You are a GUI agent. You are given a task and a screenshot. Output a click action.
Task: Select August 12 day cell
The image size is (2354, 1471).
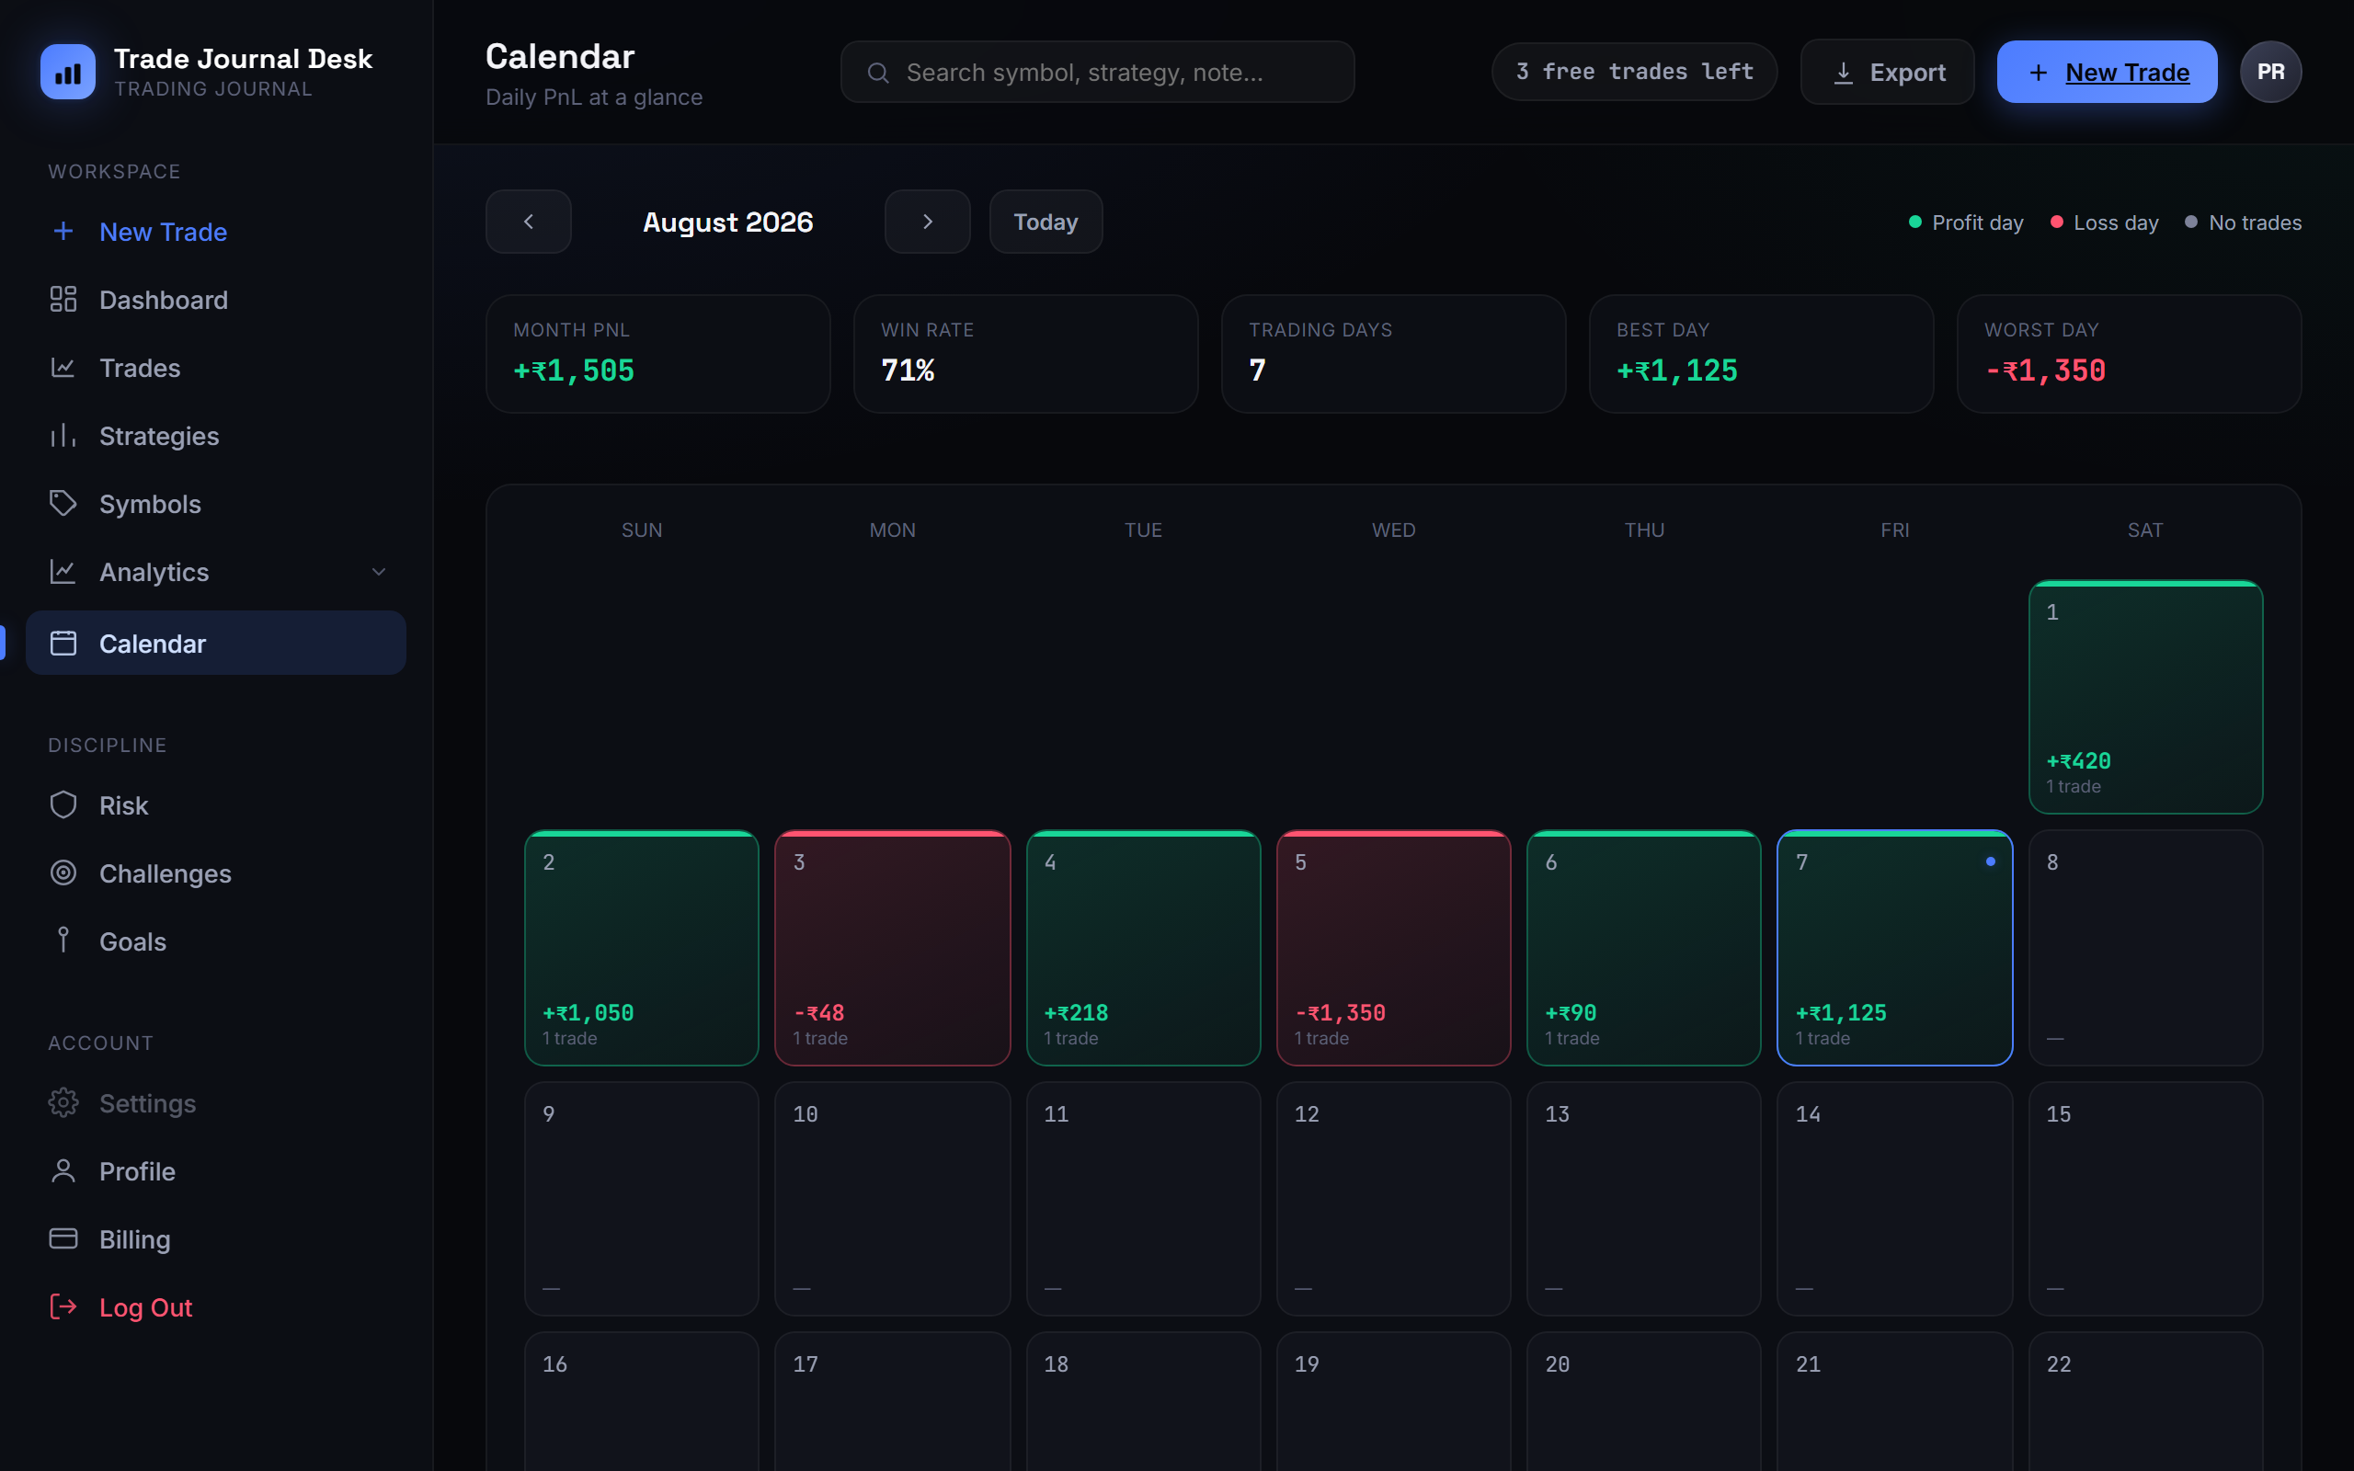tap(1393, 1199)
